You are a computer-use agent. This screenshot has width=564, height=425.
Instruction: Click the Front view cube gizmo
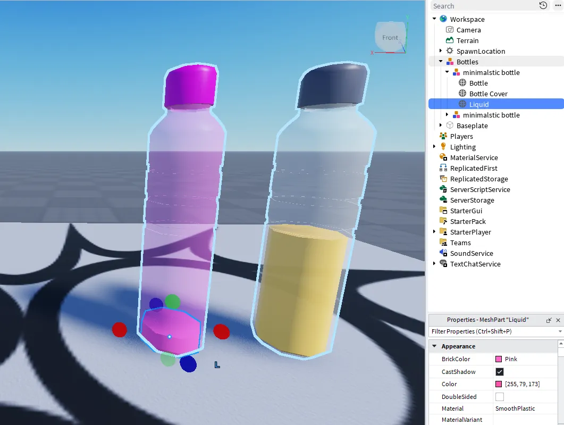(x=390, y=38)
